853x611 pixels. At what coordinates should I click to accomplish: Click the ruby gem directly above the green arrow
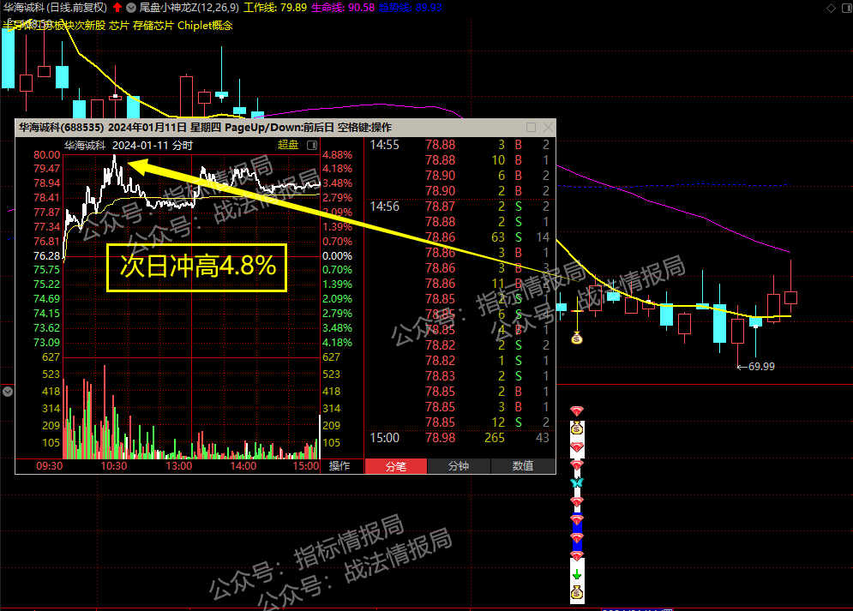click(x=577, y=555)
